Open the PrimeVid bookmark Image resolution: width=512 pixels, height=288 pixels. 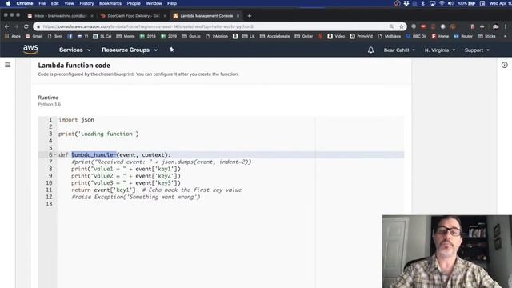click(x=361, y=36)
